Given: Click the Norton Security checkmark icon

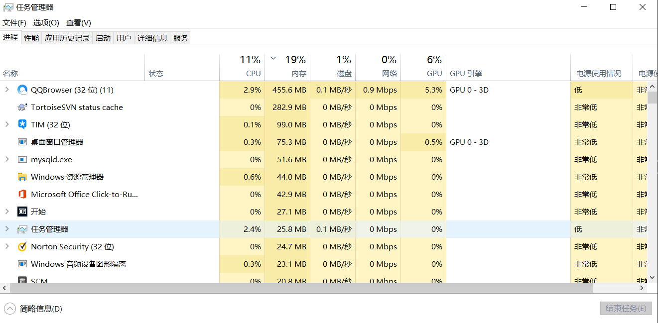Looking at the screenshot, I should (22, 247).
